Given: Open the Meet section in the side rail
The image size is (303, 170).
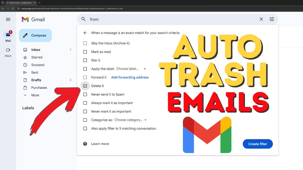Looking at the screenshot, I should coord(8,52).
